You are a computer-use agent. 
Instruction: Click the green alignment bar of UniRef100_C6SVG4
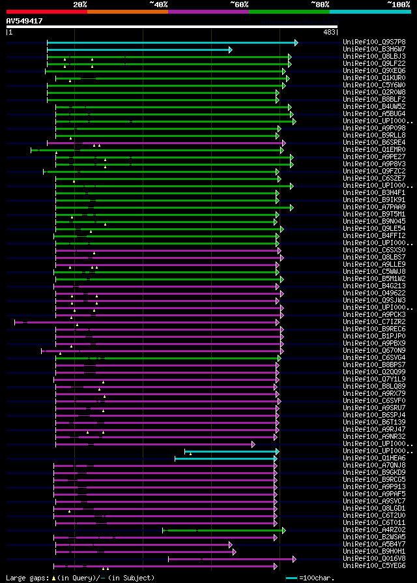click(x=169, y=358)
